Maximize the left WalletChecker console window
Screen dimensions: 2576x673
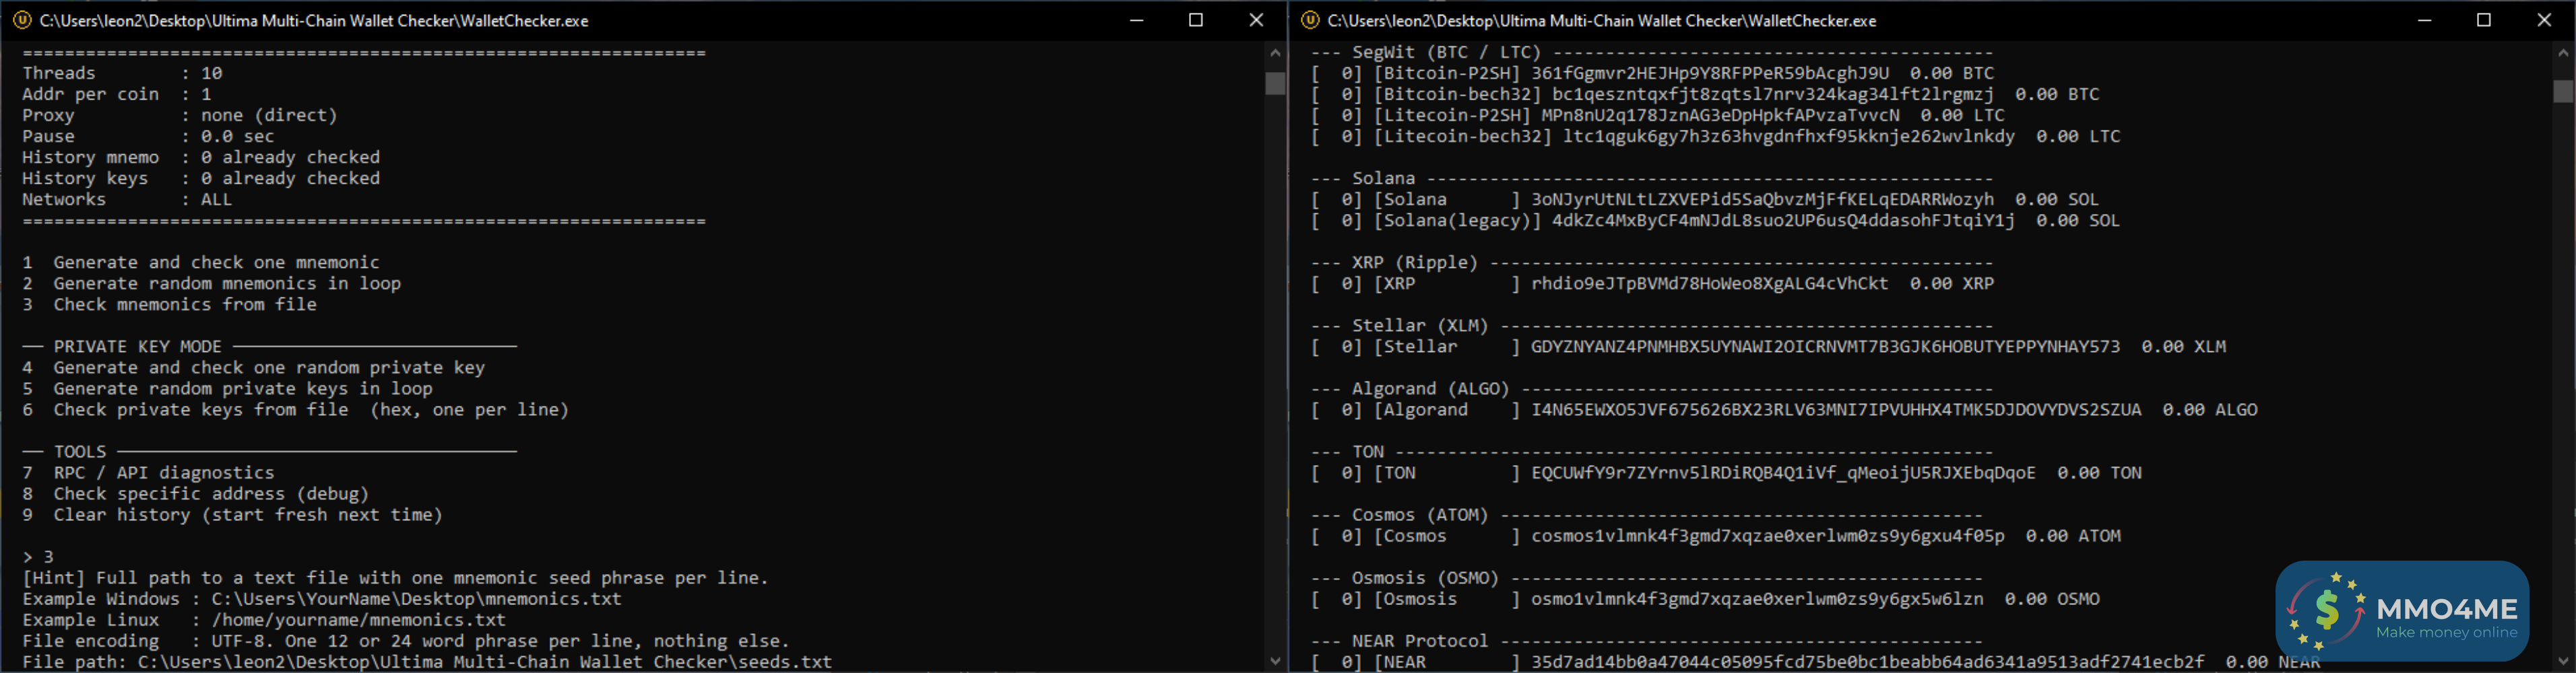pyautogui.click(x=1196, y=20)
